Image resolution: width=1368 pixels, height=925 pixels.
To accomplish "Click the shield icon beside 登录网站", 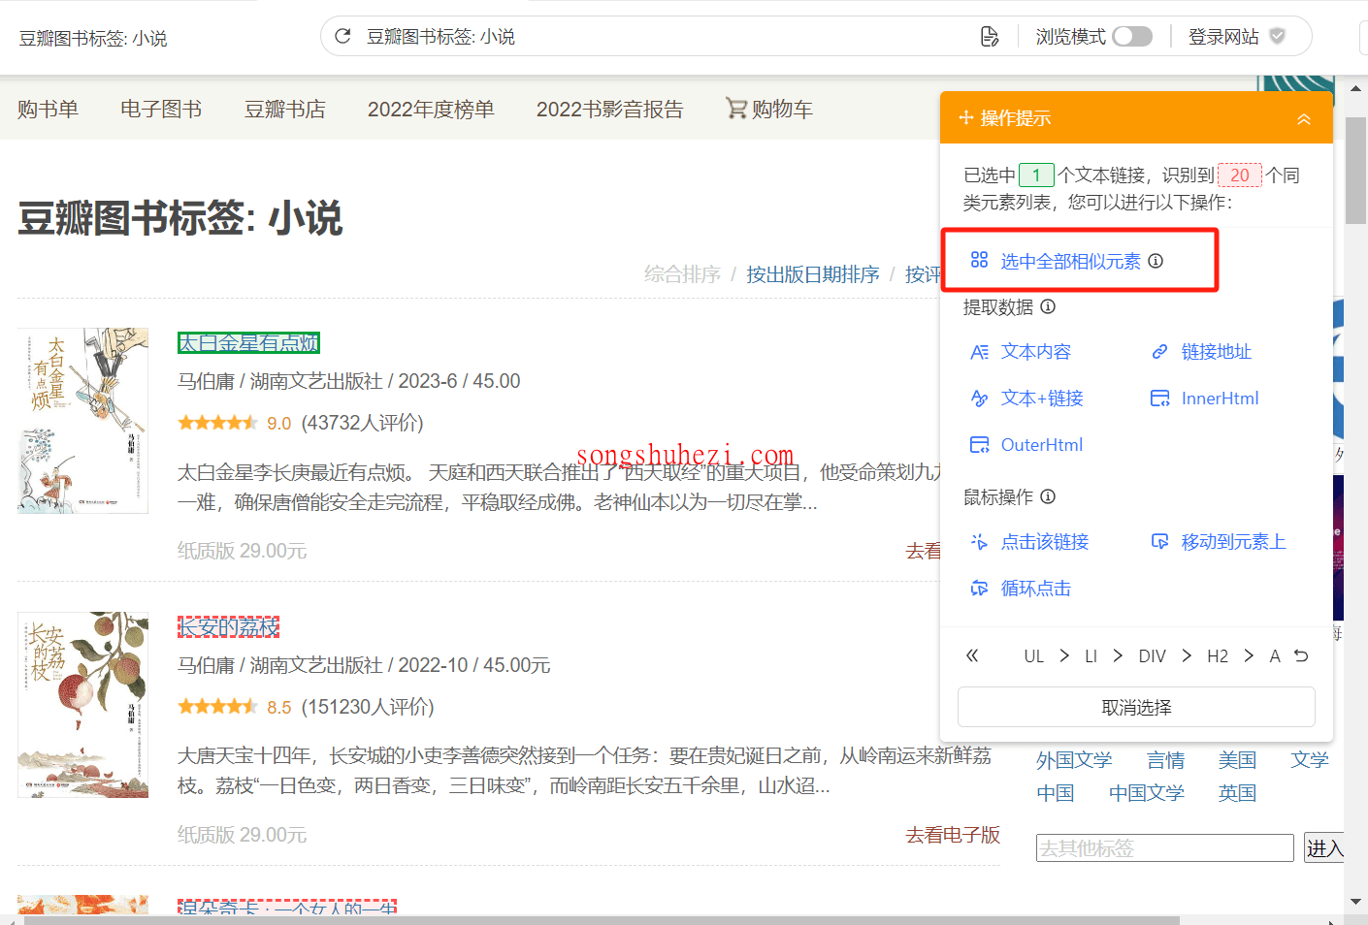I will pyautogui.click(x=1277, y=37).
